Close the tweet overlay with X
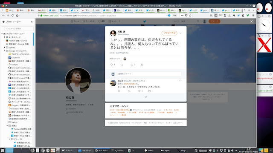Viewport: 273px width, 153px height. pos(252,22)
